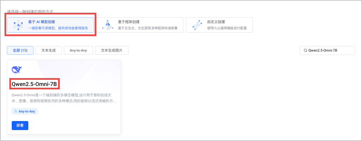Choose the 基于框架创建 creation method
The height and width of the screenshot is (141, 362).
click(140, 25)
